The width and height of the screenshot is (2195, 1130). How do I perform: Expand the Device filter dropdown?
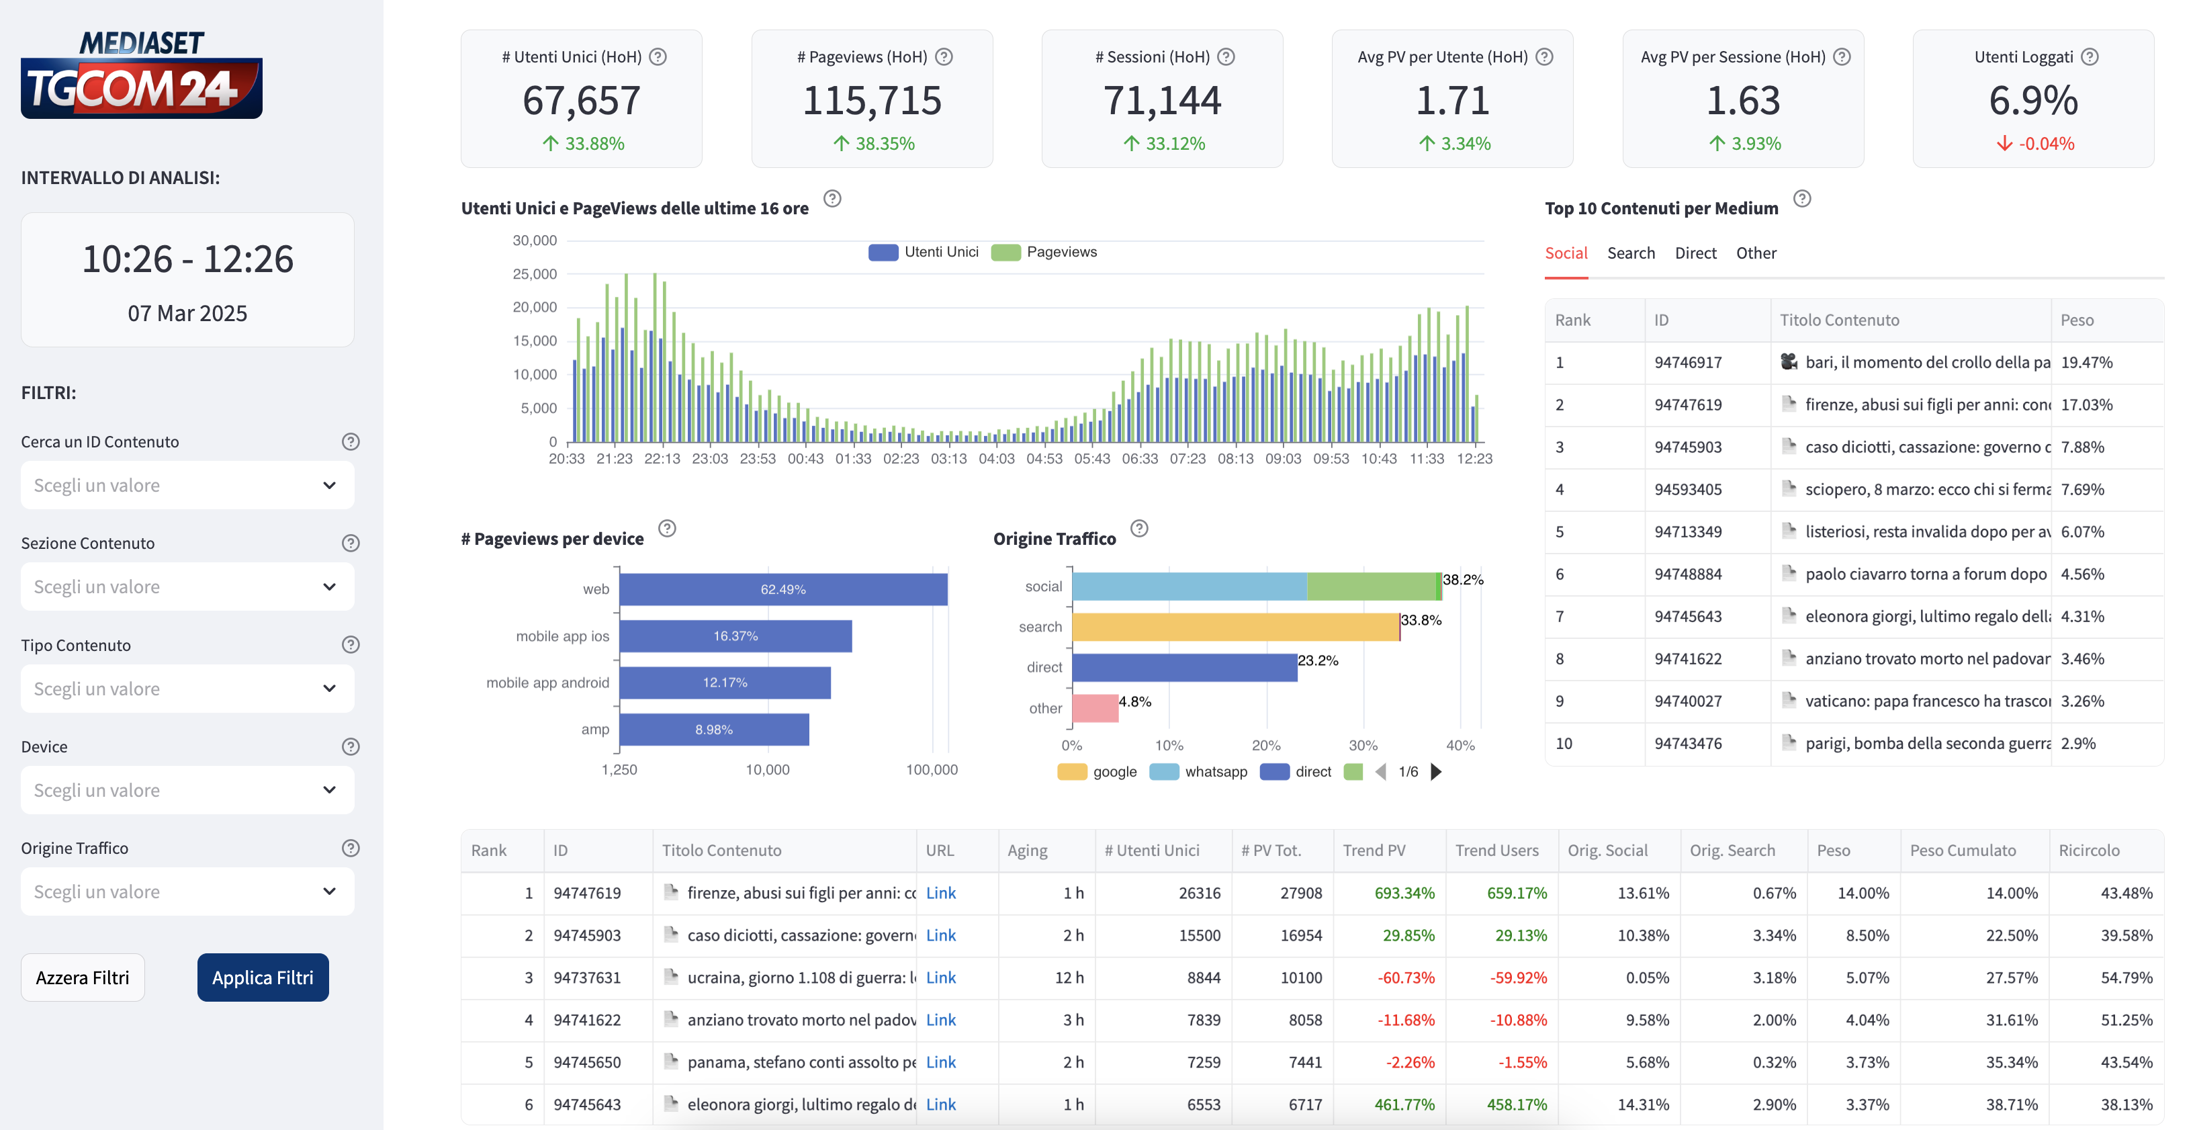coord(187,790)
